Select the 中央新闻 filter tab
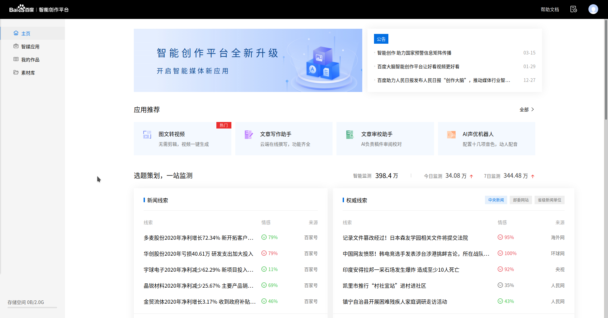This screenshot has height=318, width=608. click(496, 200)
